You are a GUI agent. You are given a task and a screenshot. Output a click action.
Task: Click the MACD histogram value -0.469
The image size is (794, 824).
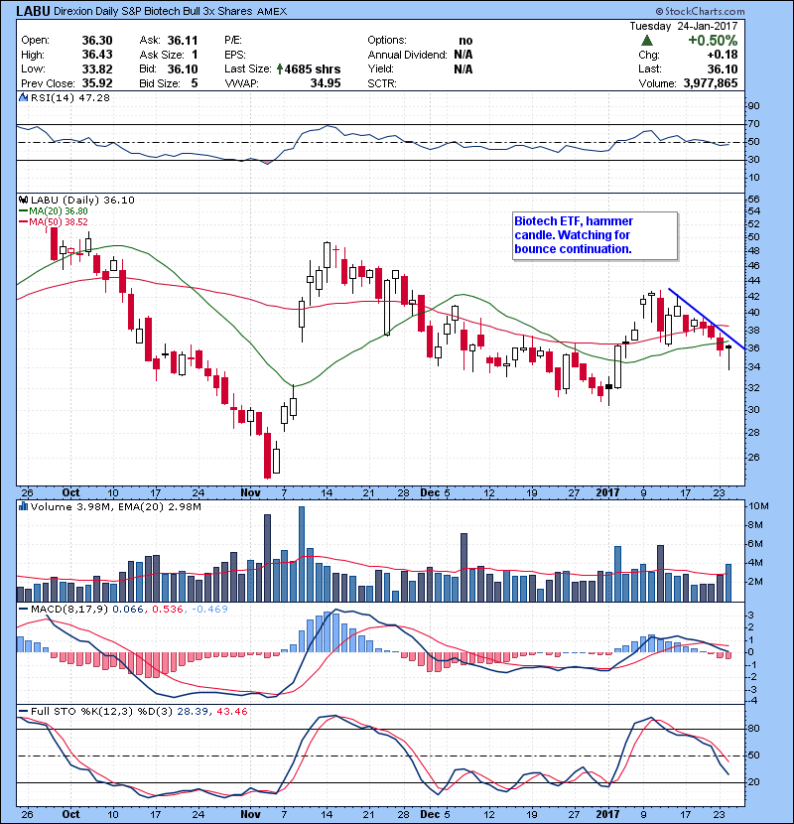pyautogui.click(x=209, y=610)
